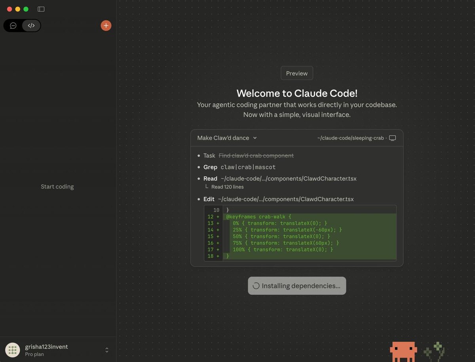Click the Welcome to Claude Code! heading
475x362 pixels.
(x=297, y=93)
